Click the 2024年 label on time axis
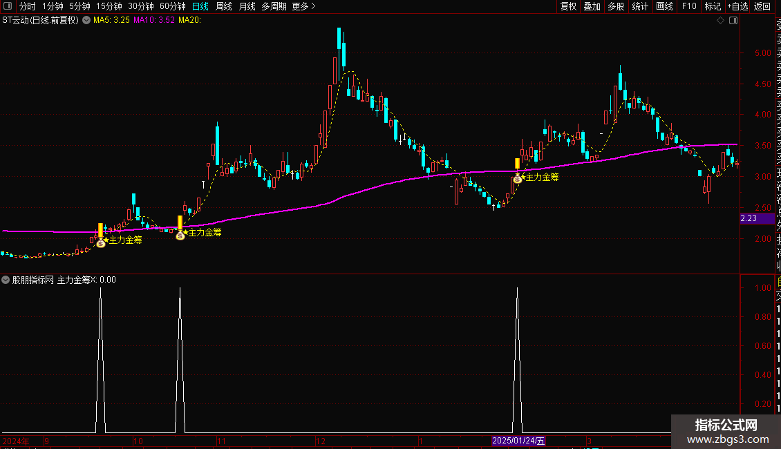 [x=15, y=441]
